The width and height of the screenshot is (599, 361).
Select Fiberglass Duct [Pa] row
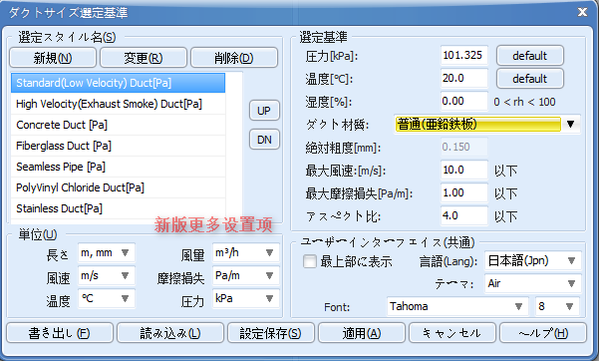(x=118, y=146)
